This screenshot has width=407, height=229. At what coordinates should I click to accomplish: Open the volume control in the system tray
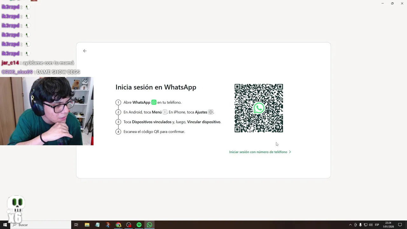pos(371,225)
